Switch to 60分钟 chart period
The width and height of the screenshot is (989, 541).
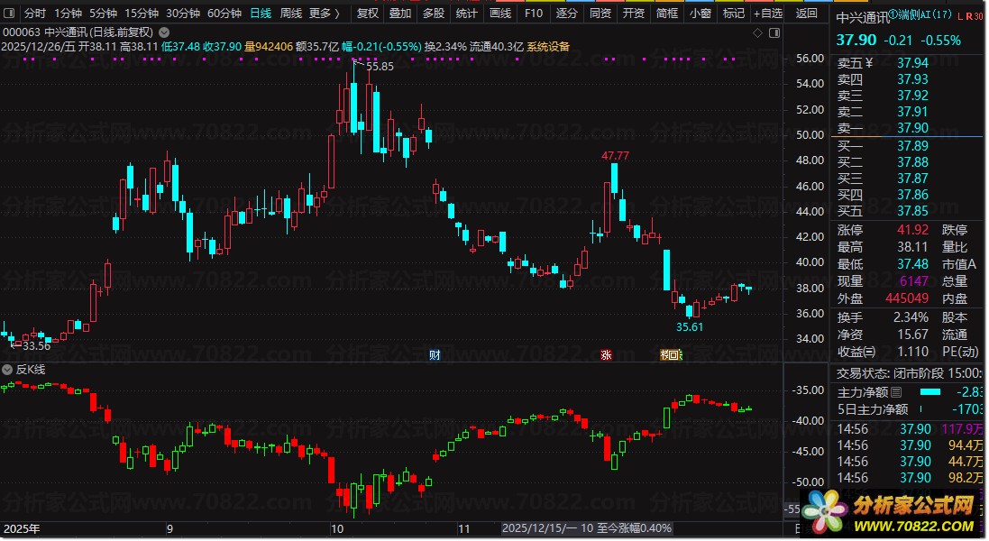tap(224, 14)
